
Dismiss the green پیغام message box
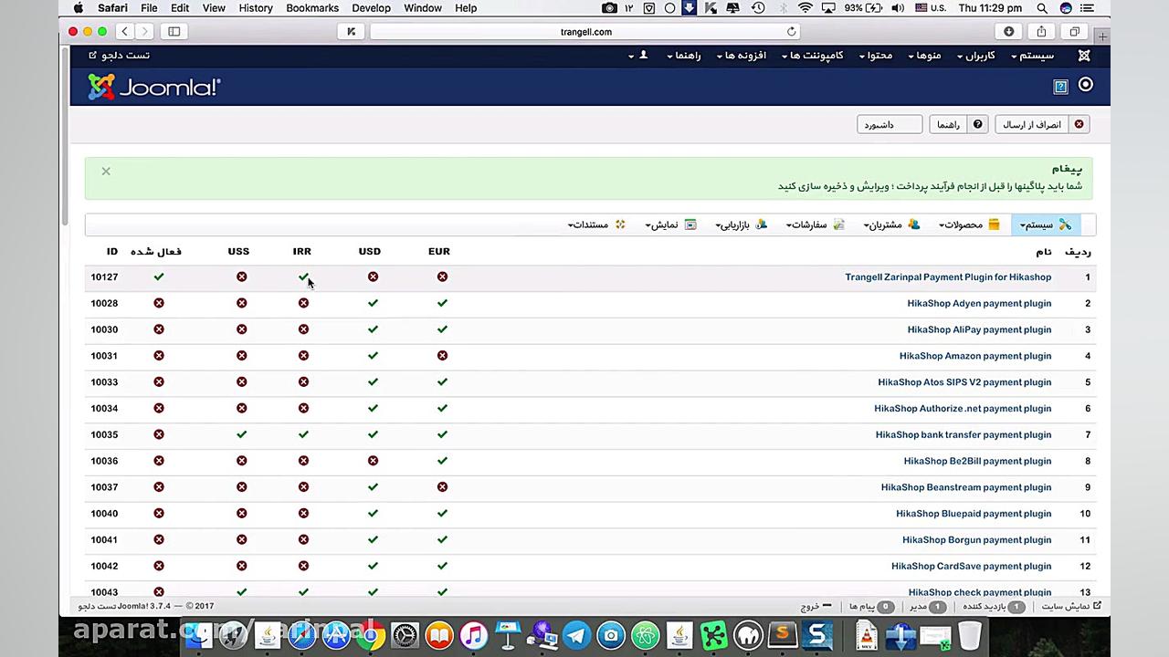tap(106, 171)
